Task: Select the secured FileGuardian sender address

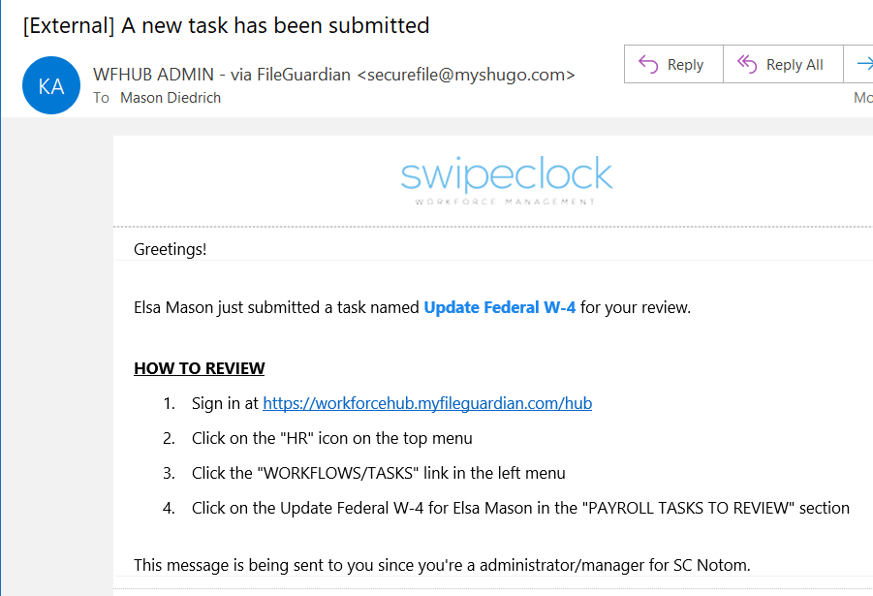Action: pos(468,74)
